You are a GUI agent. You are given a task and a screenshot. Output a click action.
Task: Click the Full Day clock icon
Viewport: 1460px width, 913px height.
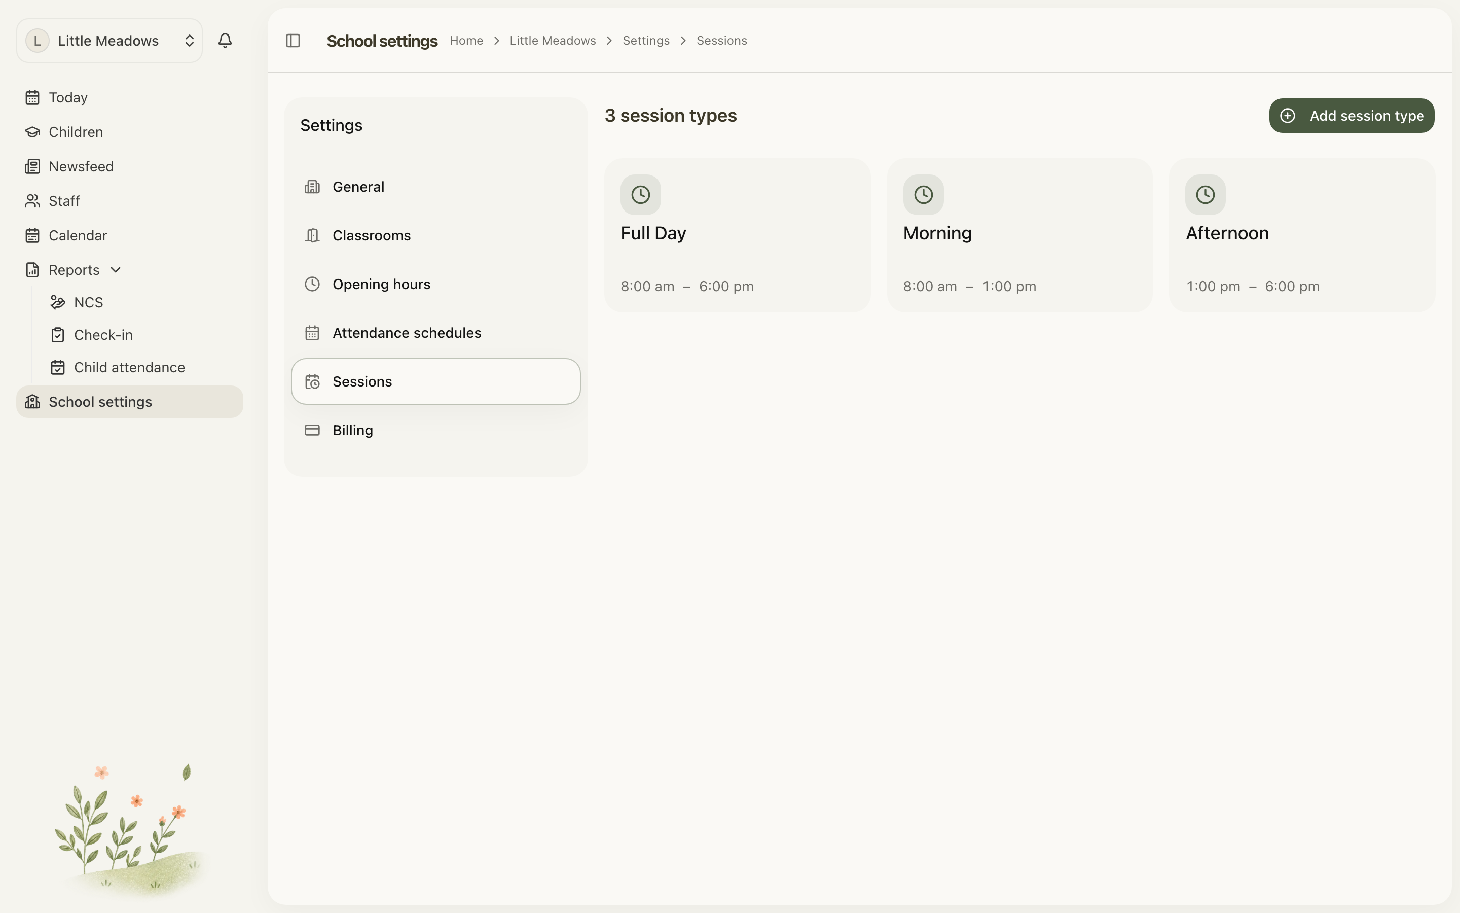click(x=641, y=194)
